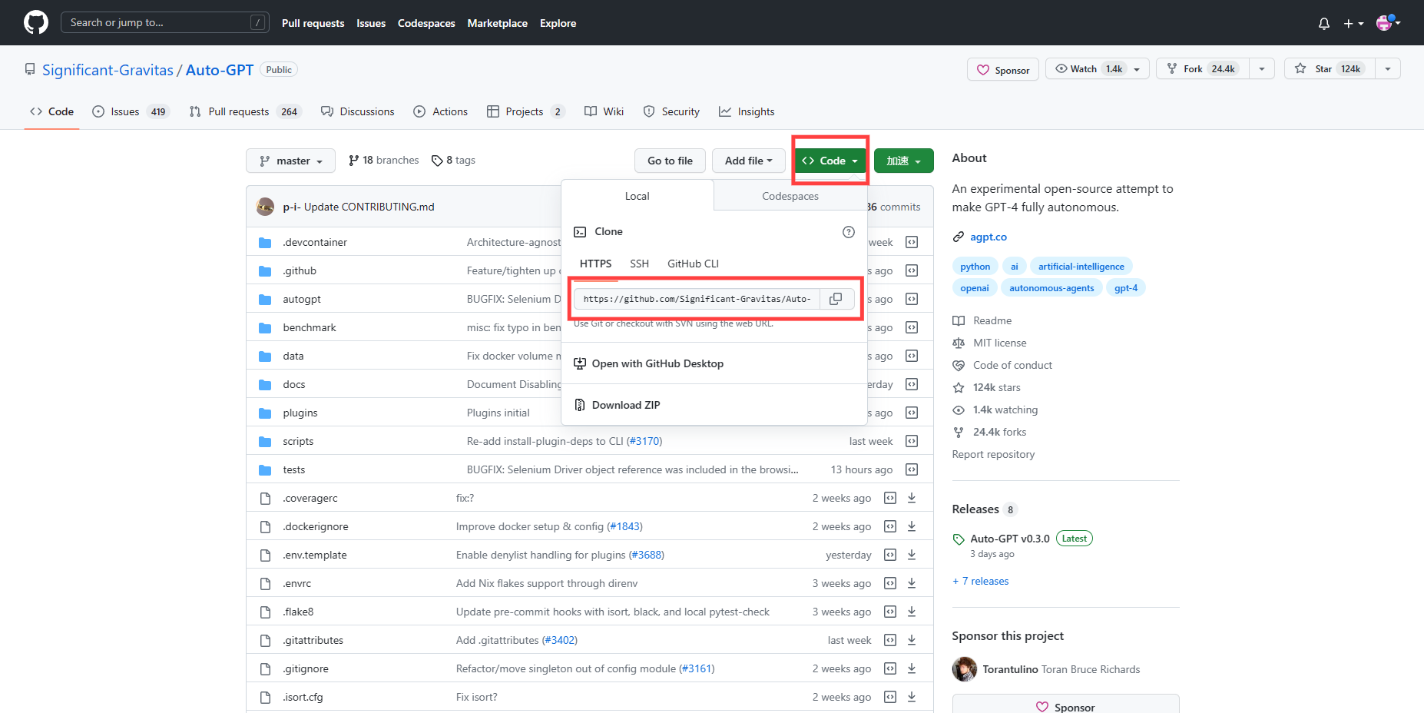
Task: Open the Readme link in About
Action: [992, 320]
